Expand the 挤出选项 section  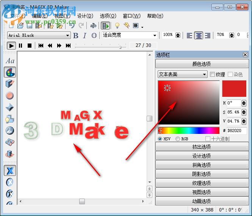[202, 146]
